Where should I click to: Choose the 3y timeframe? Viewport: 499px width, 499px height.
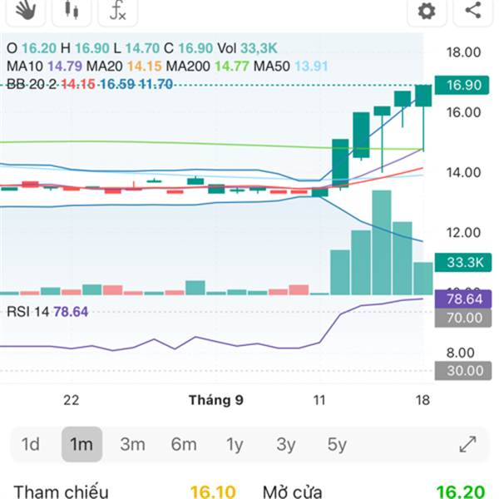coord(285,444)
